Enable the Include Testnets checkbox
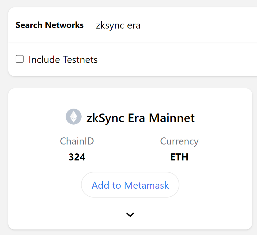Image resolution: width=257 pixels, height=235 pixels. (19, 59)
